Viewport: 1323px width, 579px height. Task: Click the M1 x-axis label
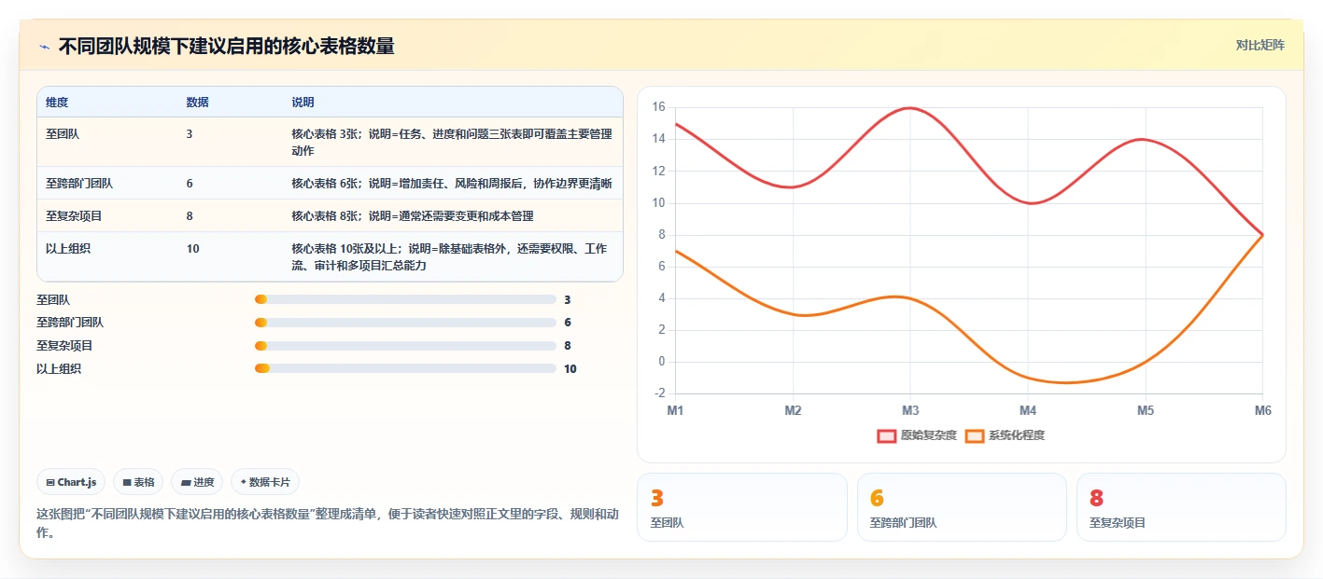click(x=675, y=410)
